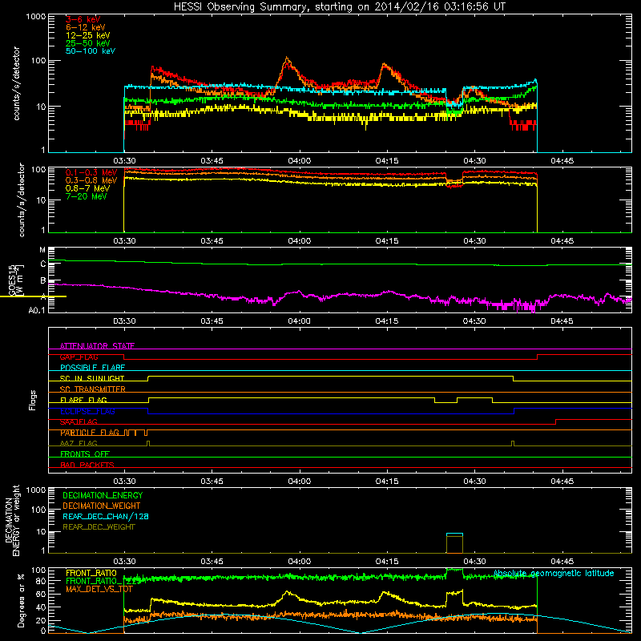Click the green 25-50 keV legend label
The image size is (641, 641).
(x=87, y=43)
